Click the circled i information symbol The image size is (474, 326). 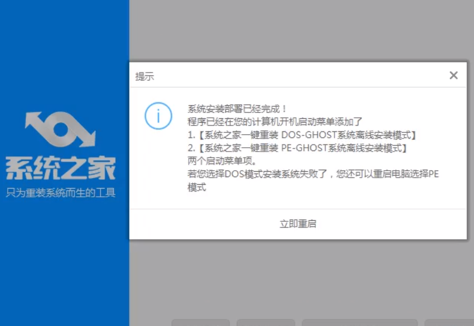click(158, 116)
